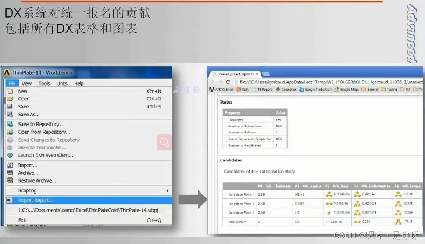Click the Save floppy disk icon

click(x=10, y=107)
